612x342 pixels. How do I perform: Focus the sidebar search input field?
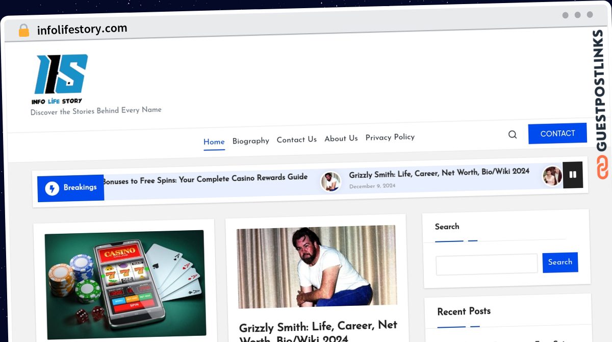[487, 264]
